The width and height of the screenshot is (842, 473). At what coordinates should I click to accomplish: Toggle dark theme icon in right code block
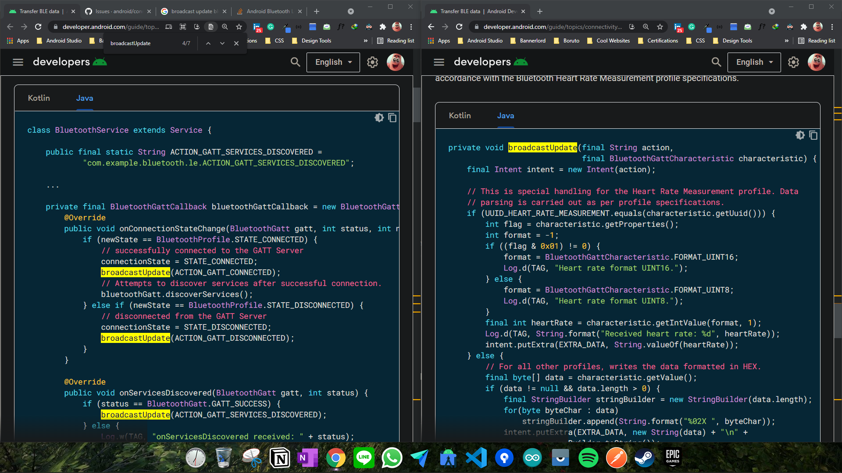point(800,135)
